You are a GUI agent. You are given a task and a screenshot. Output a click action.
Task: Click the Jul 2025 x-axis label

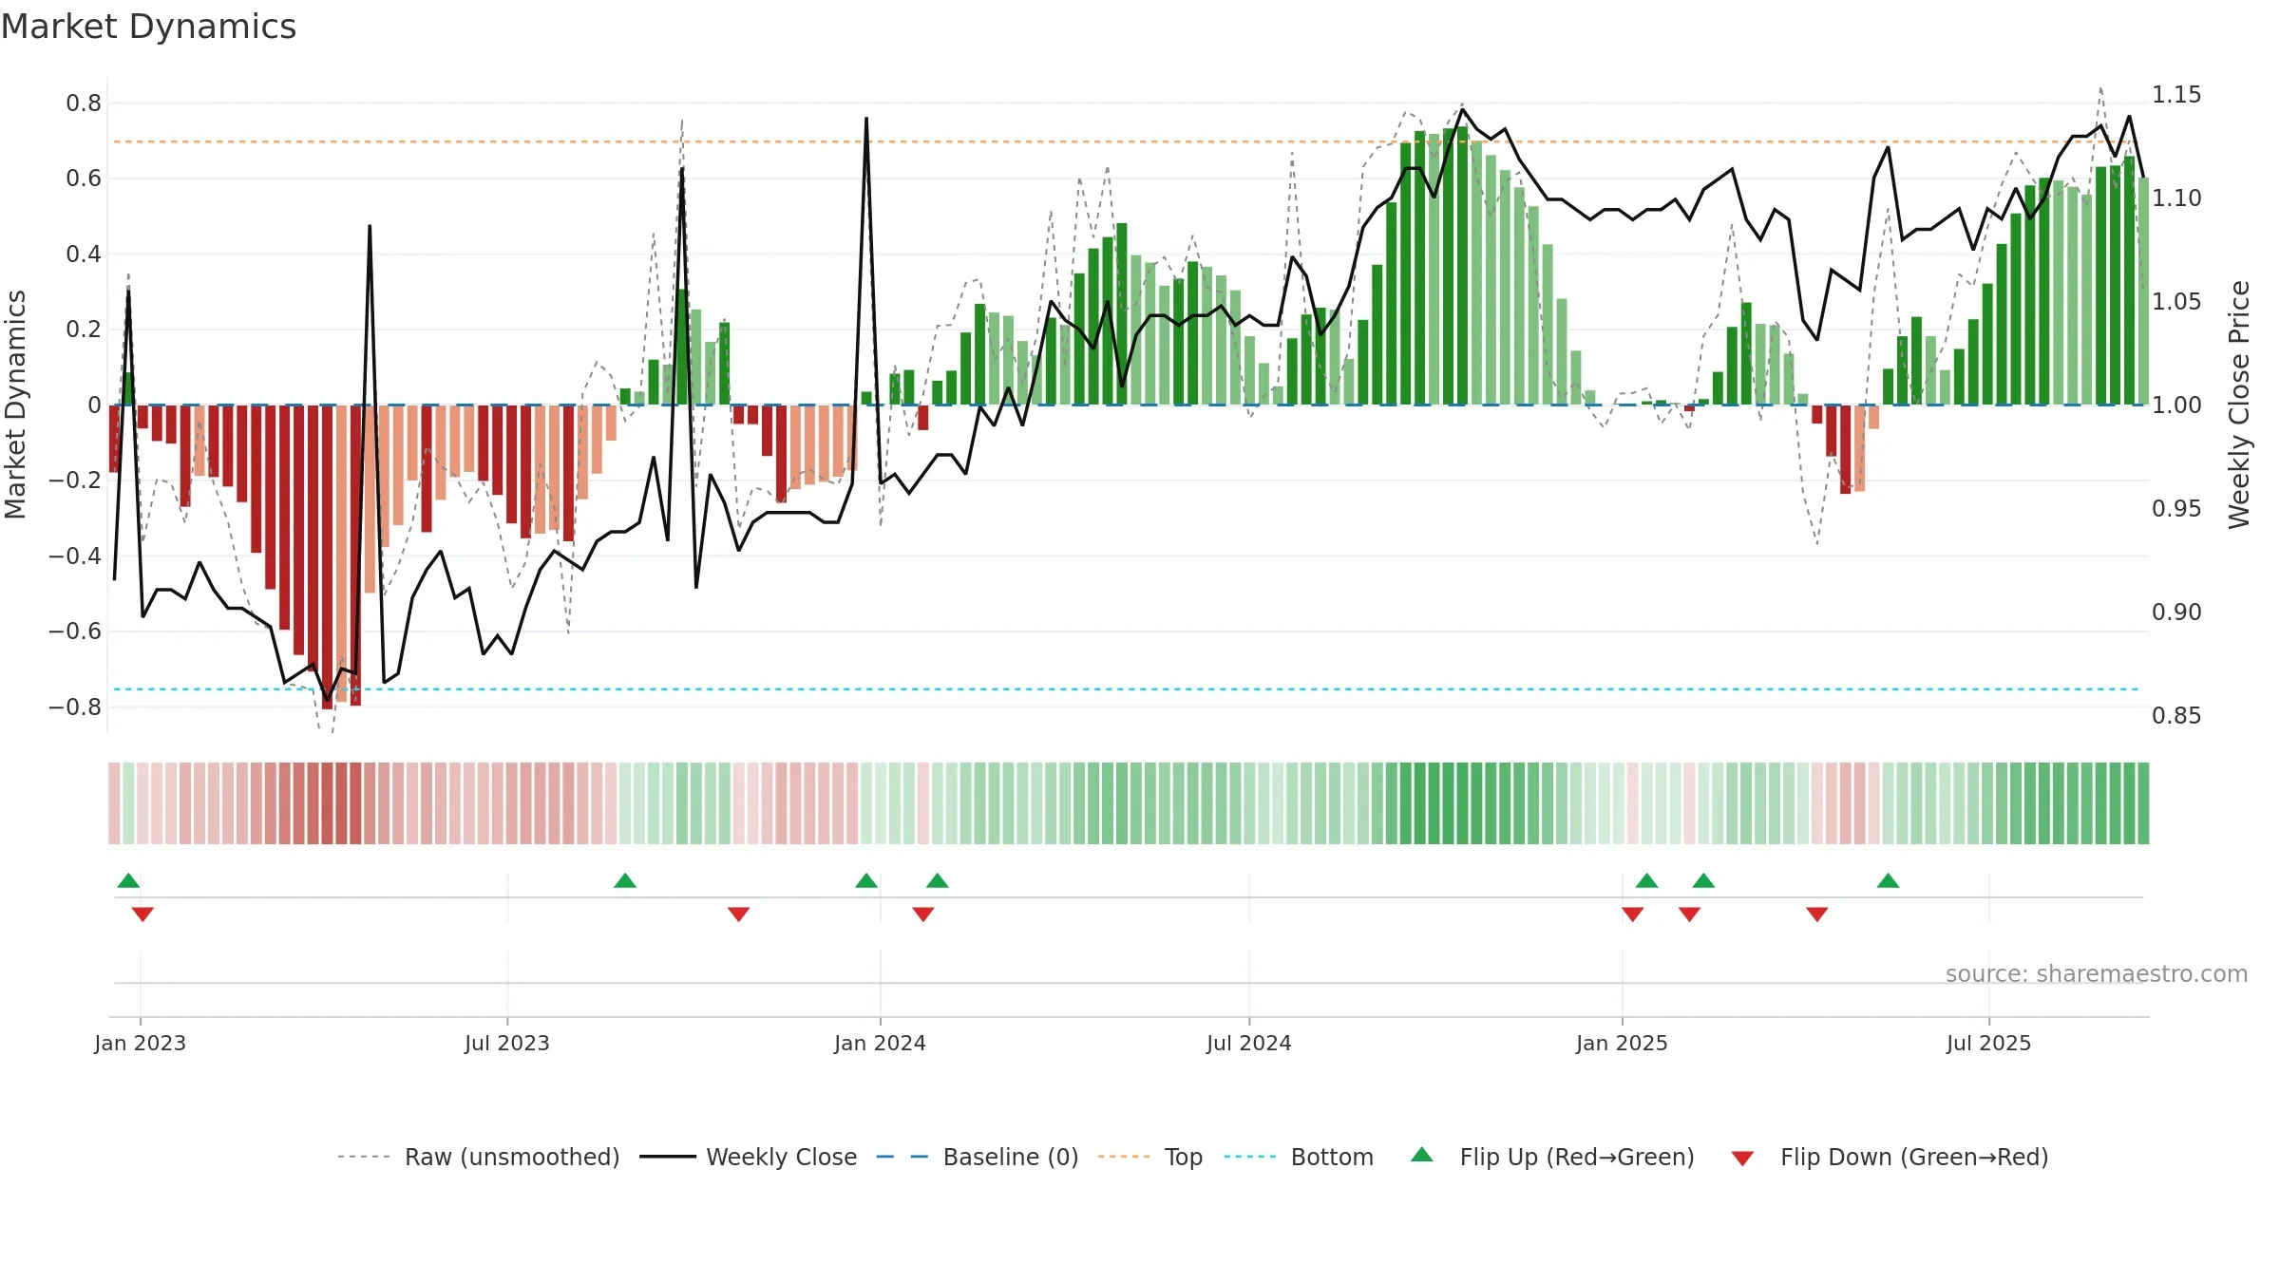pyautogui.click(x=1989, y=1043)
